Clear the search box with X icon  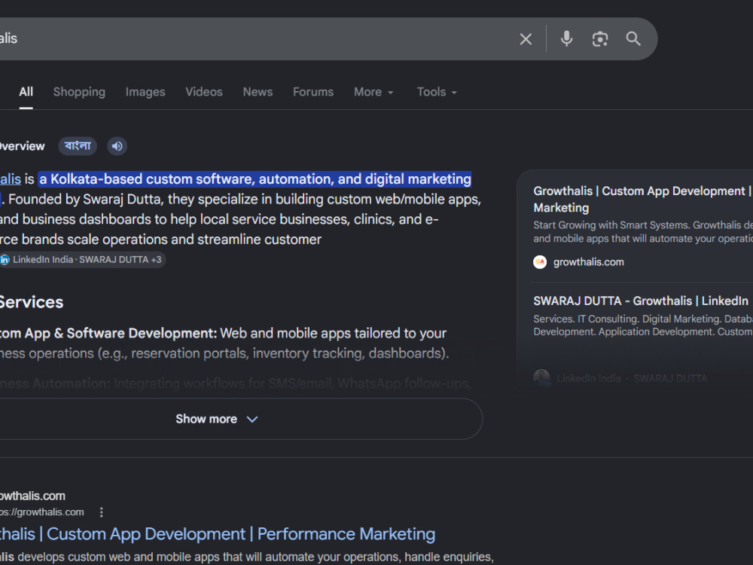click(526, 39)
